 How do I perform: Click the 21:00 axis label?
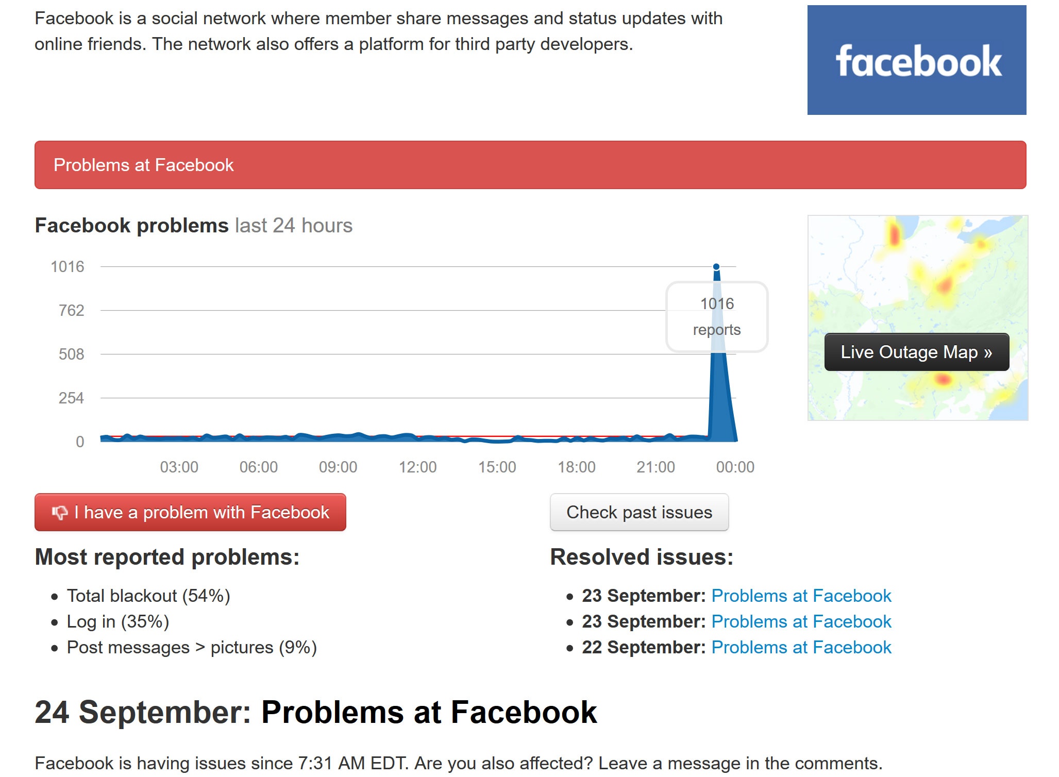click(x=655, y=467)
